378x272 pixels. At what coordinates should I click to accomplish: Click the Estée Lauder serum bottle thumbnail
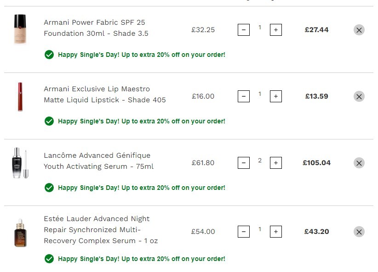[20, 233]
